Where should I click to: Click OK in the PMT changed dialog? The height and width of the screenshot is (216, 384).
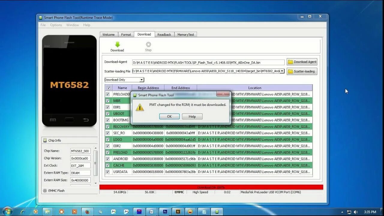(169, 116)
